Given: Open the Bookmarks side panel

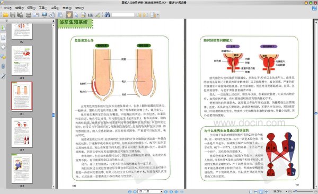Looking at the screenshot, I should tap(3, 28).
